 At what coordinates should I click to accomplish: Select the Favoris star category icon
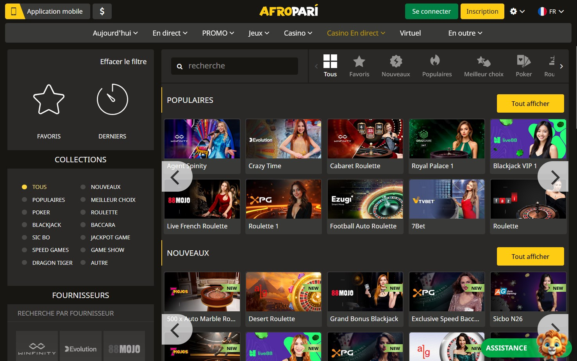(359, 61)
